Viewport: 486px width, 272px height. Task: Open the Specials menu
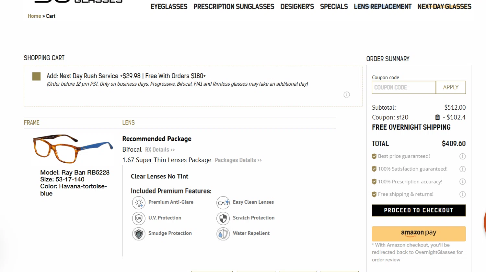tap(334, 6)
